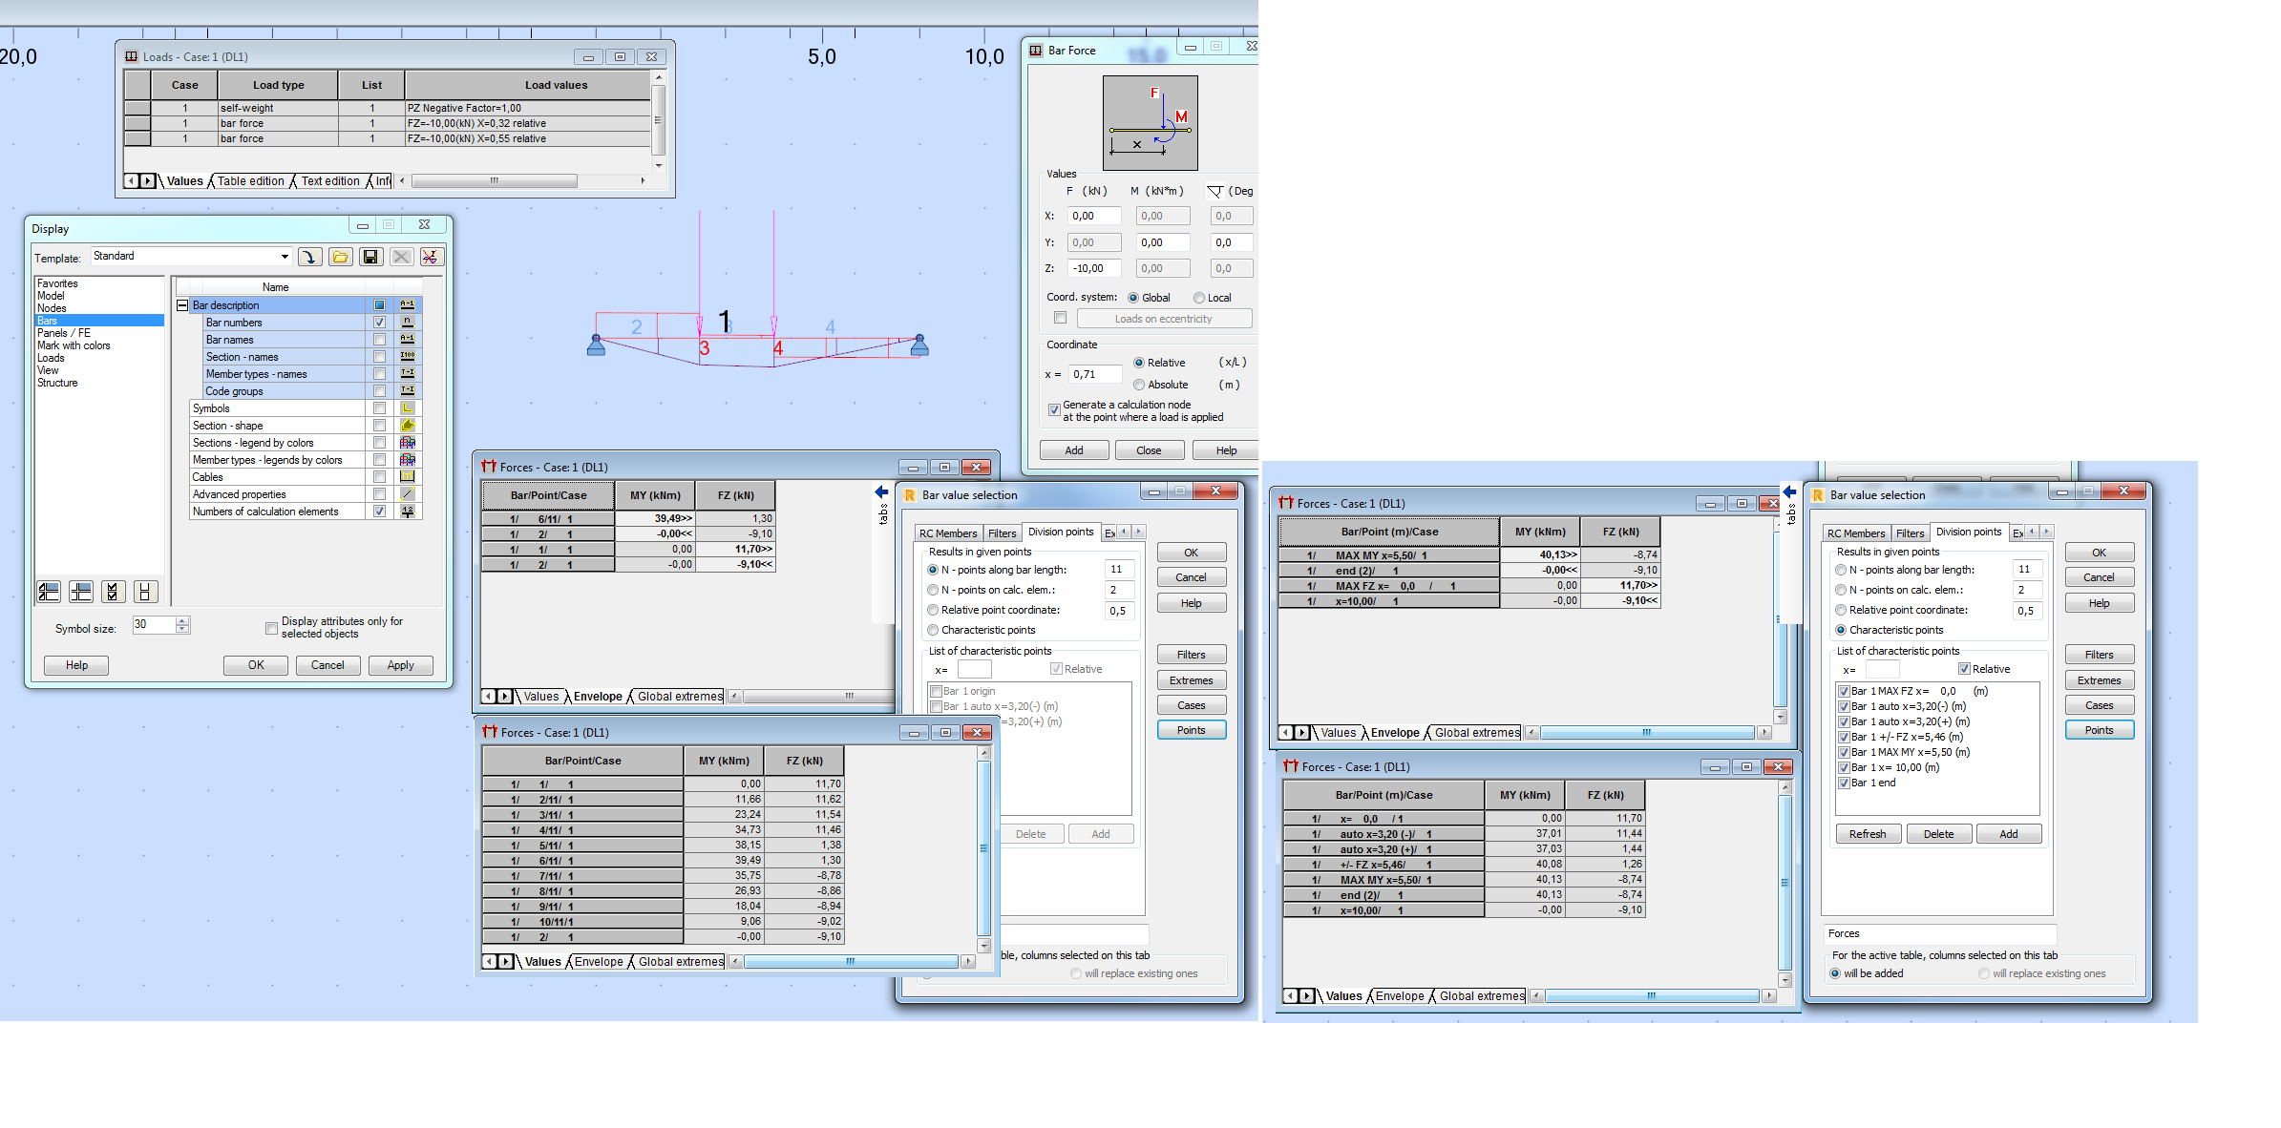The width and height of the screenshot is (2281, 1128).
Task: Click the apply-template arrow icon in Display dialog
Action: 308,256
